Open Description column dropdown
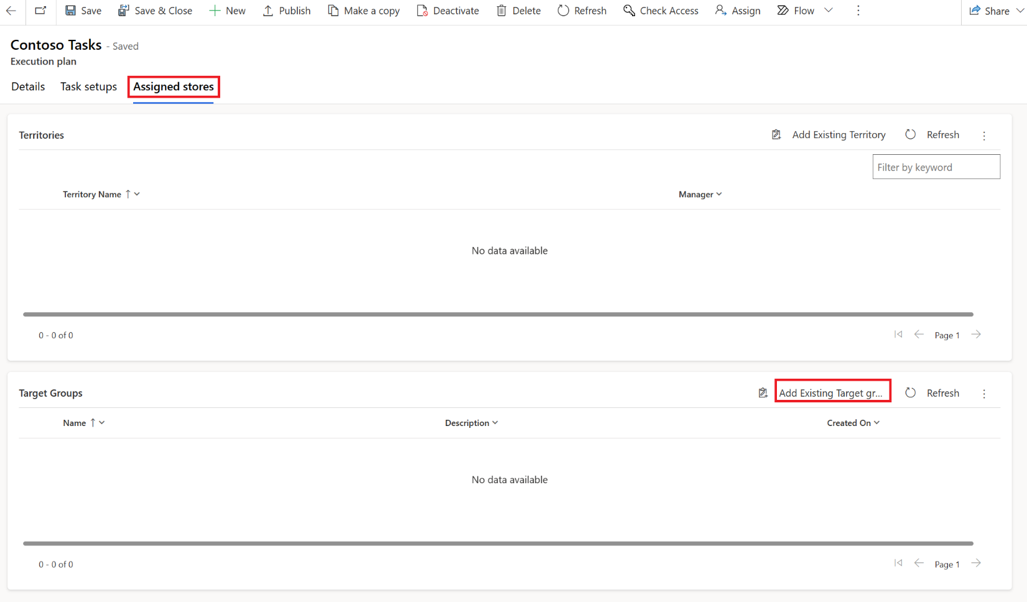 [495, 422]
